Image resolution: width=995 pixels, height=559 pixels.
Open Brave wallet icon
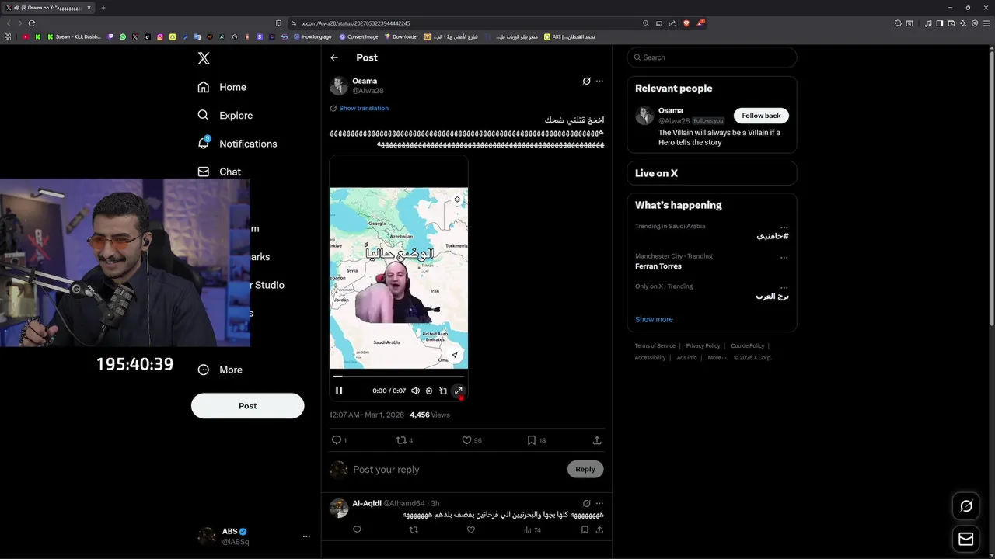pyautogui.click(x=951, y=23)
